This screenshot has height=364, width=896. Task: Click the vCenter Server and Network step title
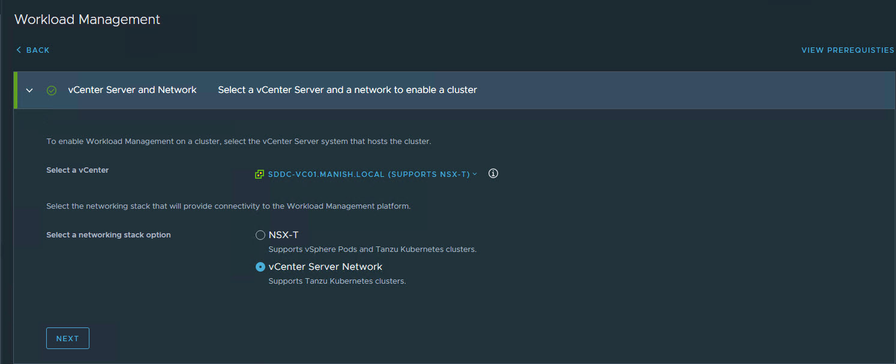tap(132, 90)
